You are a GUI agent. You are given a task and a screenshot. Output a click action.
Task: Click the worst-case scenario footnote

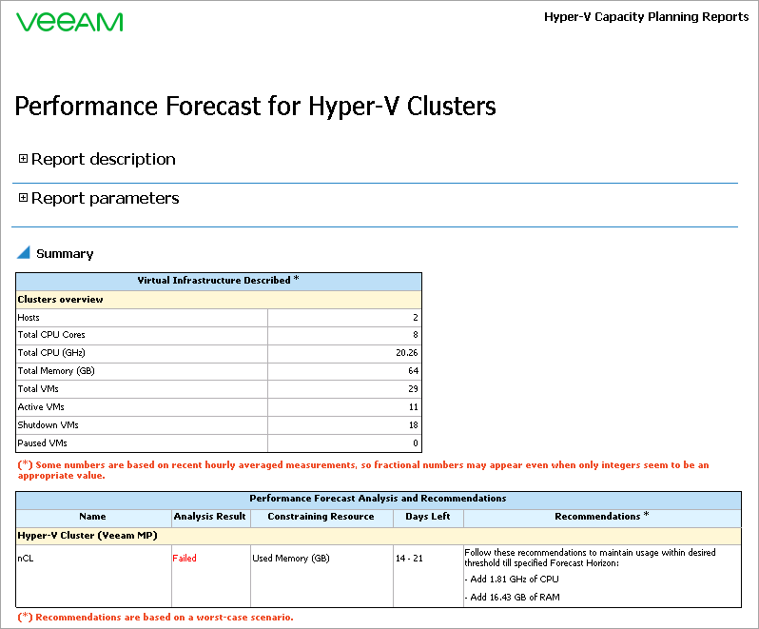[155, 618]
